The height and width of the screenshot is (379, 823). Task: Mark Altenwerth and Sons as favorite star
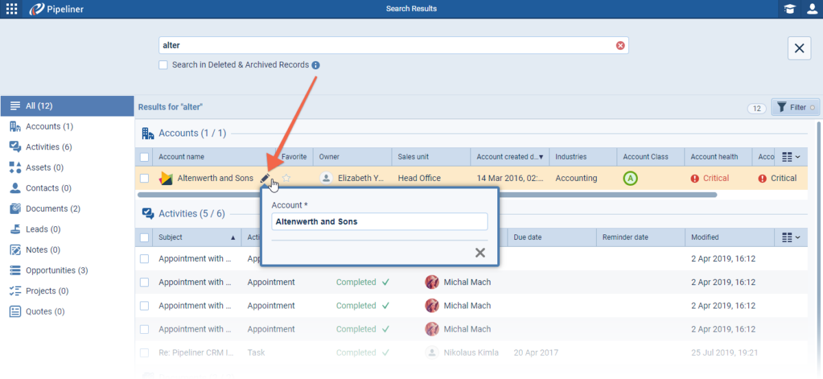coord(287,178)
